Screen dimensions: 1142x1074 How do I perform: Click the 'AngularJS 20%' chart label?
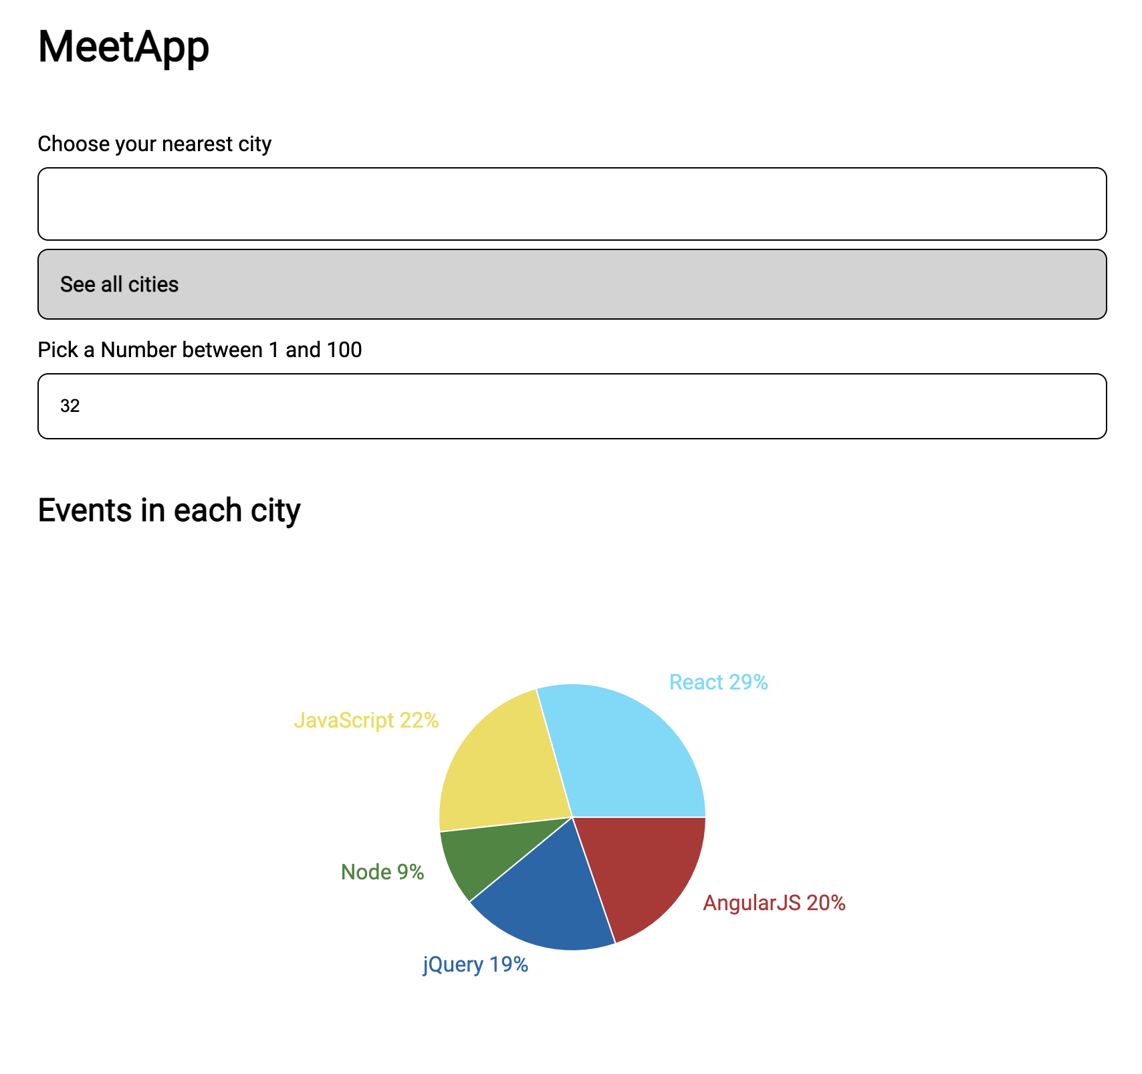coord(774,903)
